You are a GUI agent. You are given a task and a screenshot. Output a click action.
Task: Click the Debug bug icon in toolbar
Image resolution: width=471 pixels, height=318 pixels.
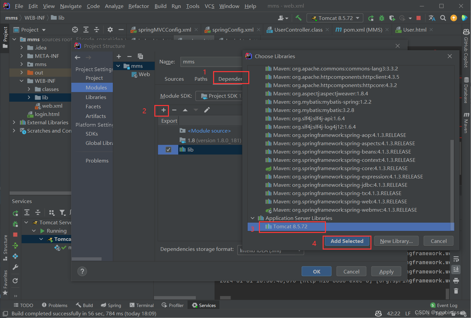(382, 18)
